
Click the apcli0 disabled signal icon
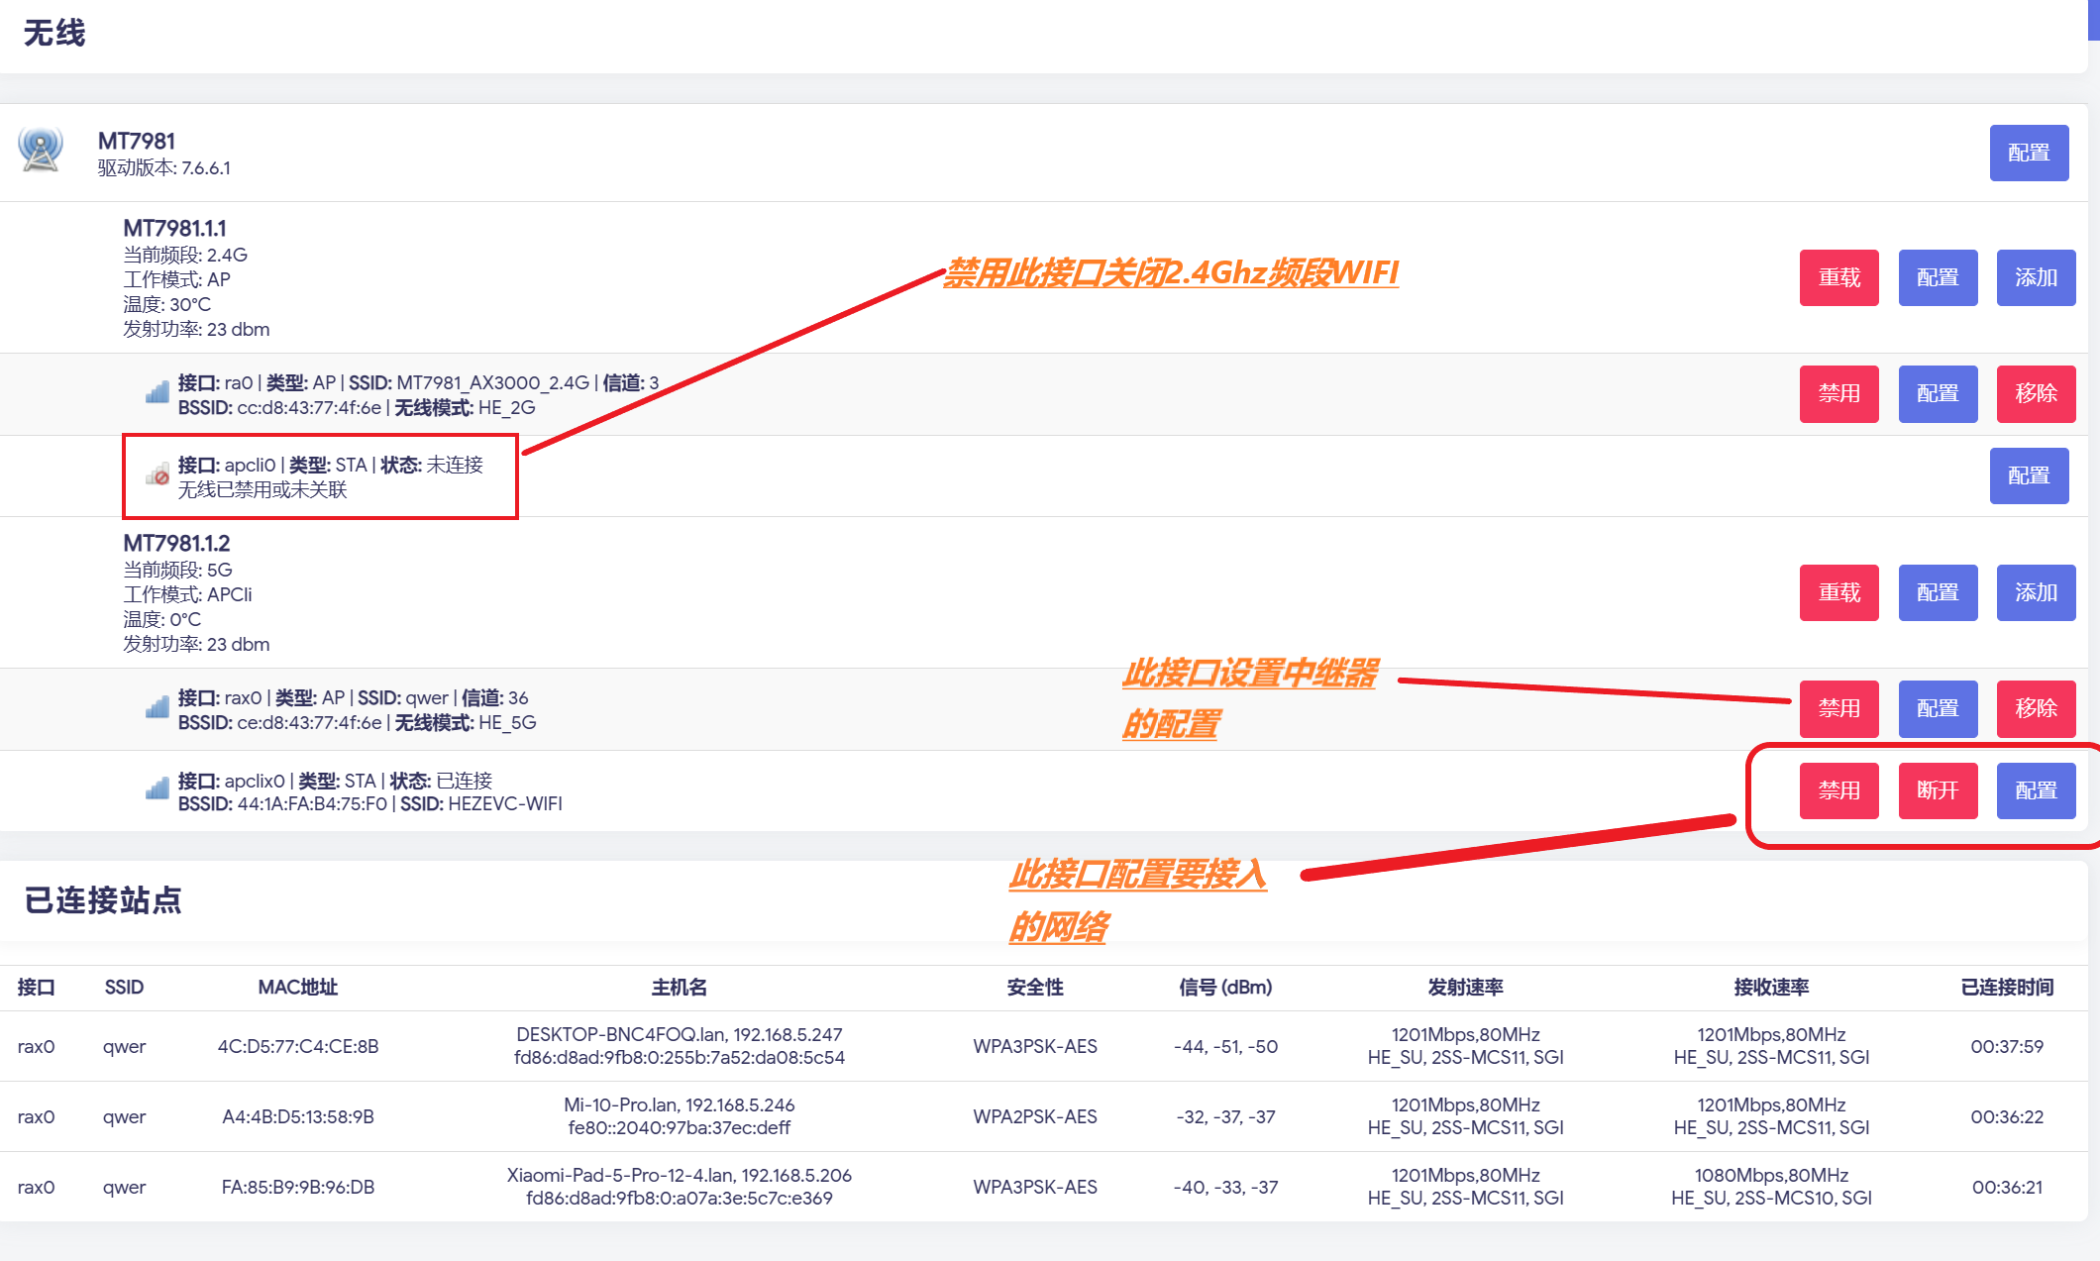click(x=157, y=474)
